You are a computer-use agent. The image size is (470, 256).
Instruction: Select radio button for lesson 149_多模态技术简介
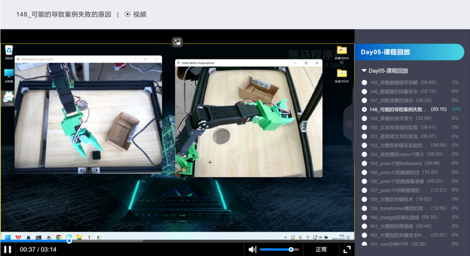pyautogui.click(x=364, y=118)
